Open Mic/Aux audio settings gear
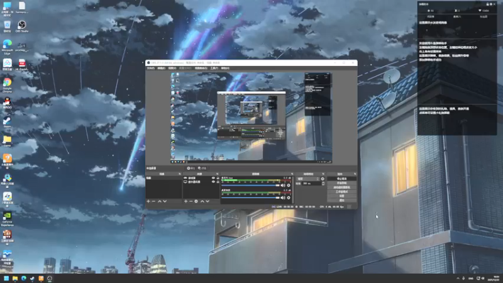The height and width of the screenshot is (283, 503). pyautogui.click(x=289, y=185)
